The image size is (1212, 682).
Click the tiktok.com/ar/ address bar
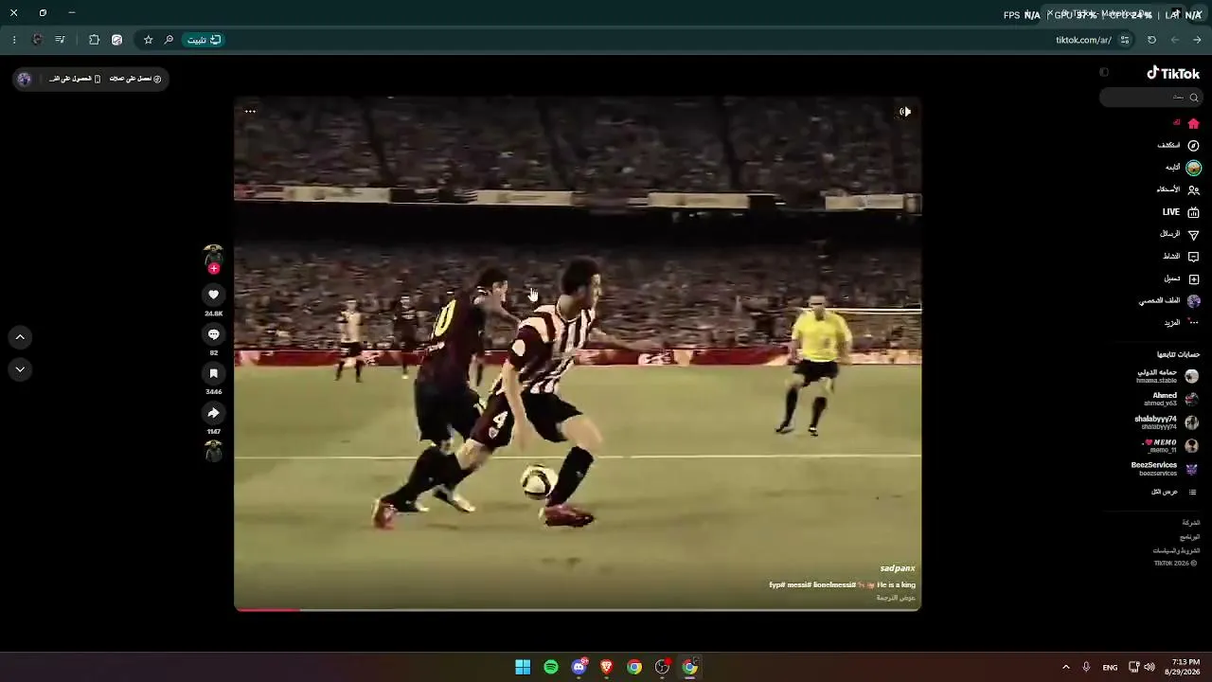click(x=1084, y=40)
